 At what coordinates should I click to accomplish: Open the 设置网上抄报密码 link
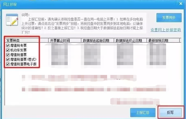point(166,30)
